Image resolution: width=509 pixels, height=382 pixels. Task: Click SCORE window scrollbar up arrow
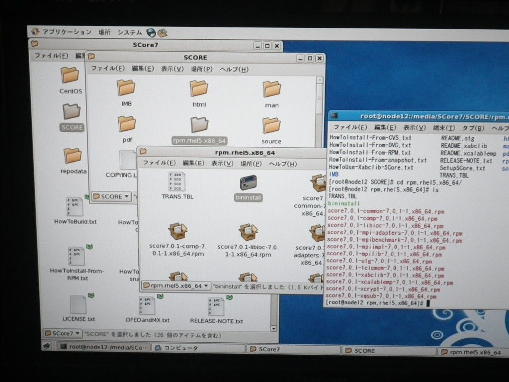(x=320, y=80)
